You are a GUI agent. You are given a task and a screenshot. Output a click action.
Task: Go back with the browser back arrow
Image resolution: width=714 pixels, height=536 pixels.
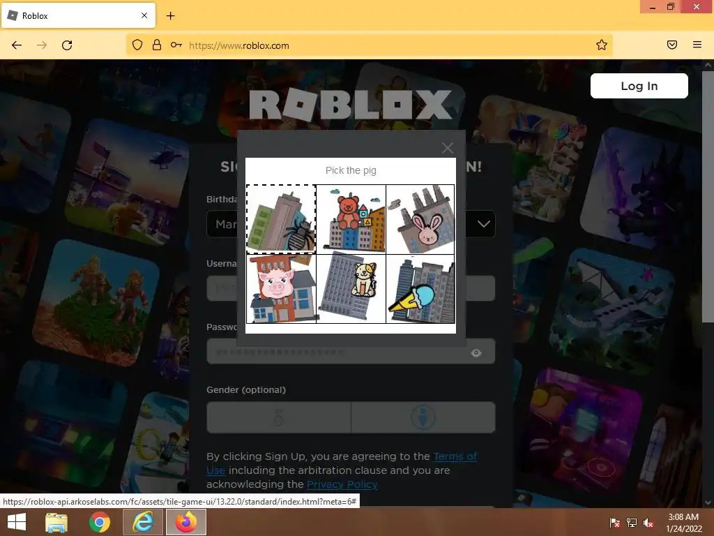[x=17, y=45]
